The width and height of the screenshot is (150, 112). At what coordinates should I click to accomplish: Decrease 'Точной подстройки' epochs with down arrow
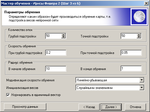click(x=139, y=37)
